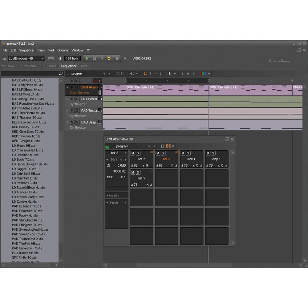Click the Record transport button
The image size is (308, 308).
(x=117, y=59)
